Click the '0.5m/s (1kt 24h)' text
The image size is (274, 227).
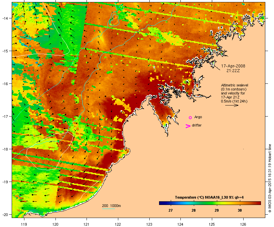(x=234, y=101)
